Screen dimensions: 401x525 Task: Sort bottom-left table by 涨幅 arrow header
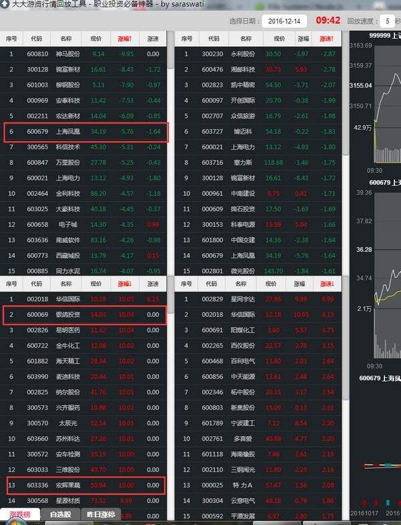(x=125, y=283)
